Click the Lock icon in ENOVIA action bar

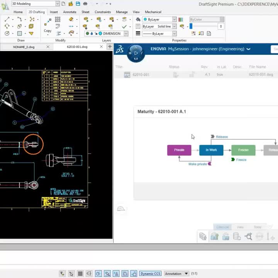[214, 236]
